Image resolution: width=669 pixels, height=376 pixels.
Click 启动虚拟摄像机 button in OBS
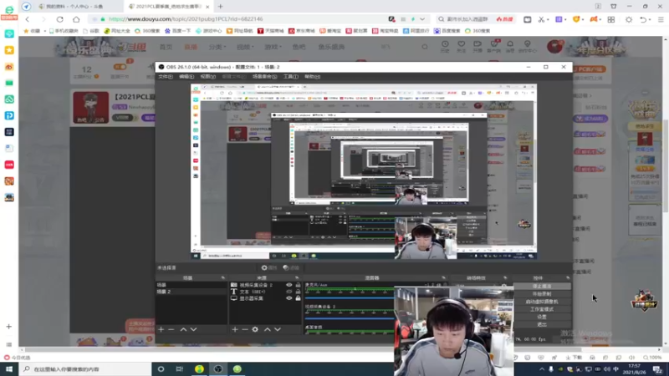(542, 302)
